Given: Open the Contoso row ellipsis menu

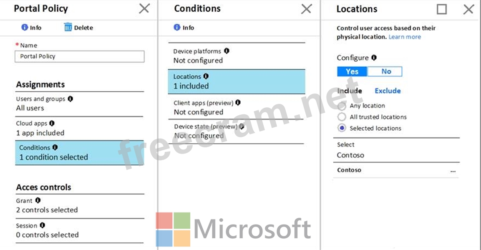Looking at the screenshot, I should [453, 171].
